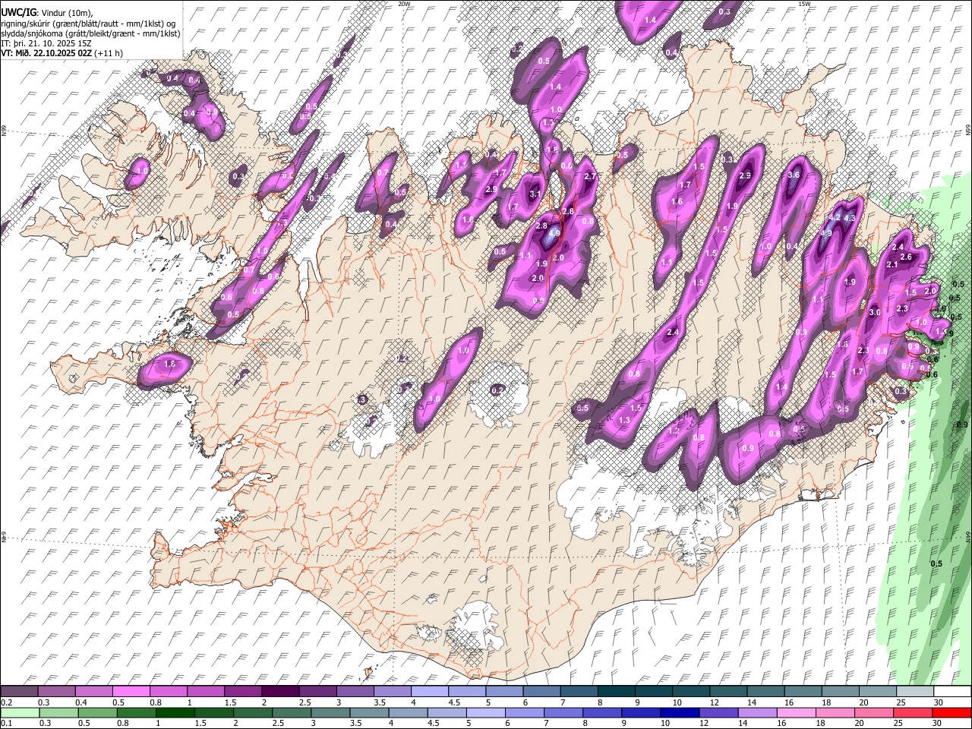The image size is (972, 729).
Task: Click top legend label '3.5'
Action: click(379, 702)
